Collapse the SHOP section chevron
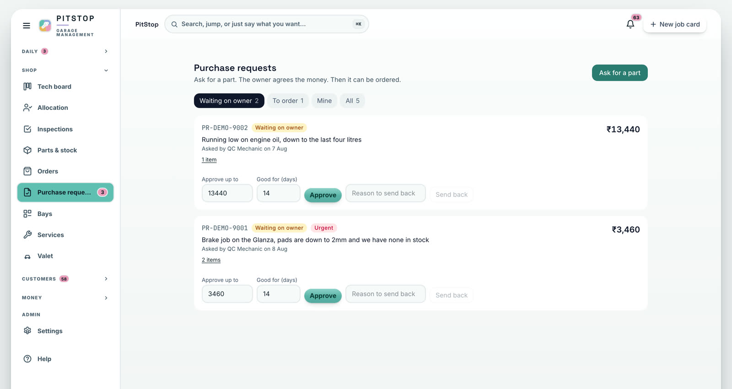This screenshot has height=389, width=732. 106,70
